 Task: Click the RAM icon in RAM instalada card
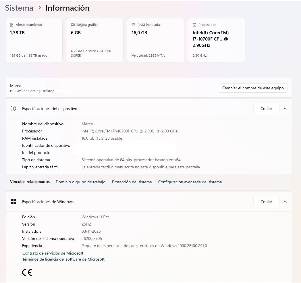point(134,25)
